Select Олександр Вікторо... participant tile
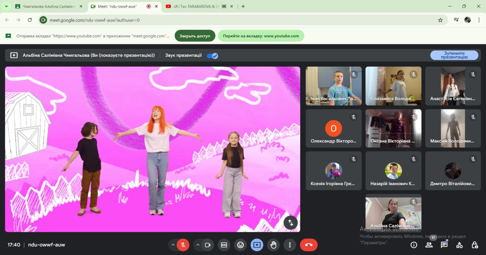Viewport: 486px width, 255px height. click(x=334, y=128)
